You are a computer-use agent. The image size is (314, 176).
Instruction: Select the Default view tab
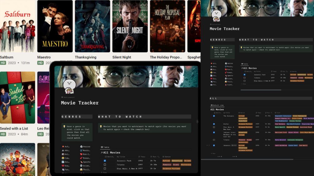pyautogui.click(x=217, y=105)
